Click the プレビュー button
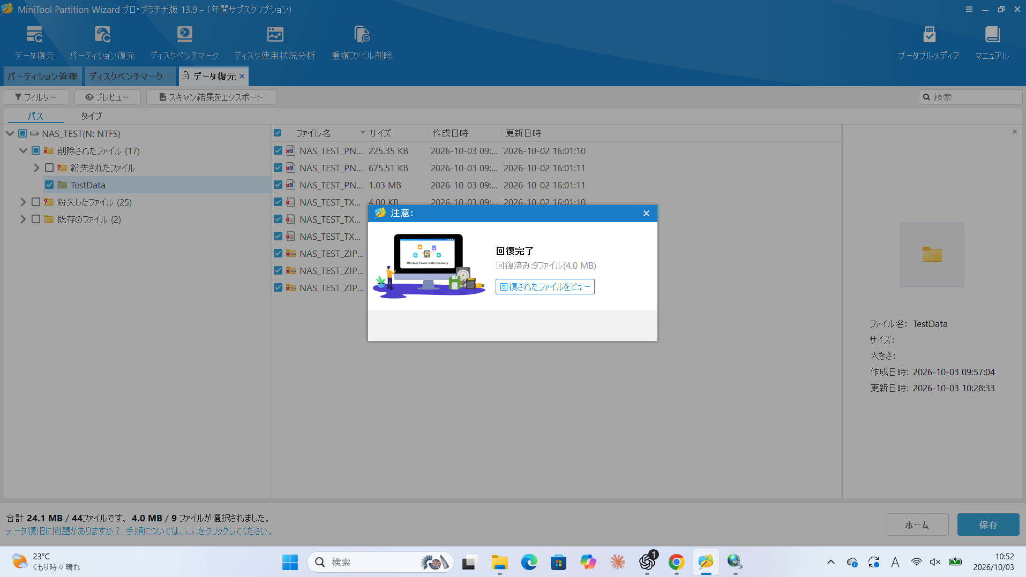Viewport: 1026px width, 577px height. tap(107, 97)
